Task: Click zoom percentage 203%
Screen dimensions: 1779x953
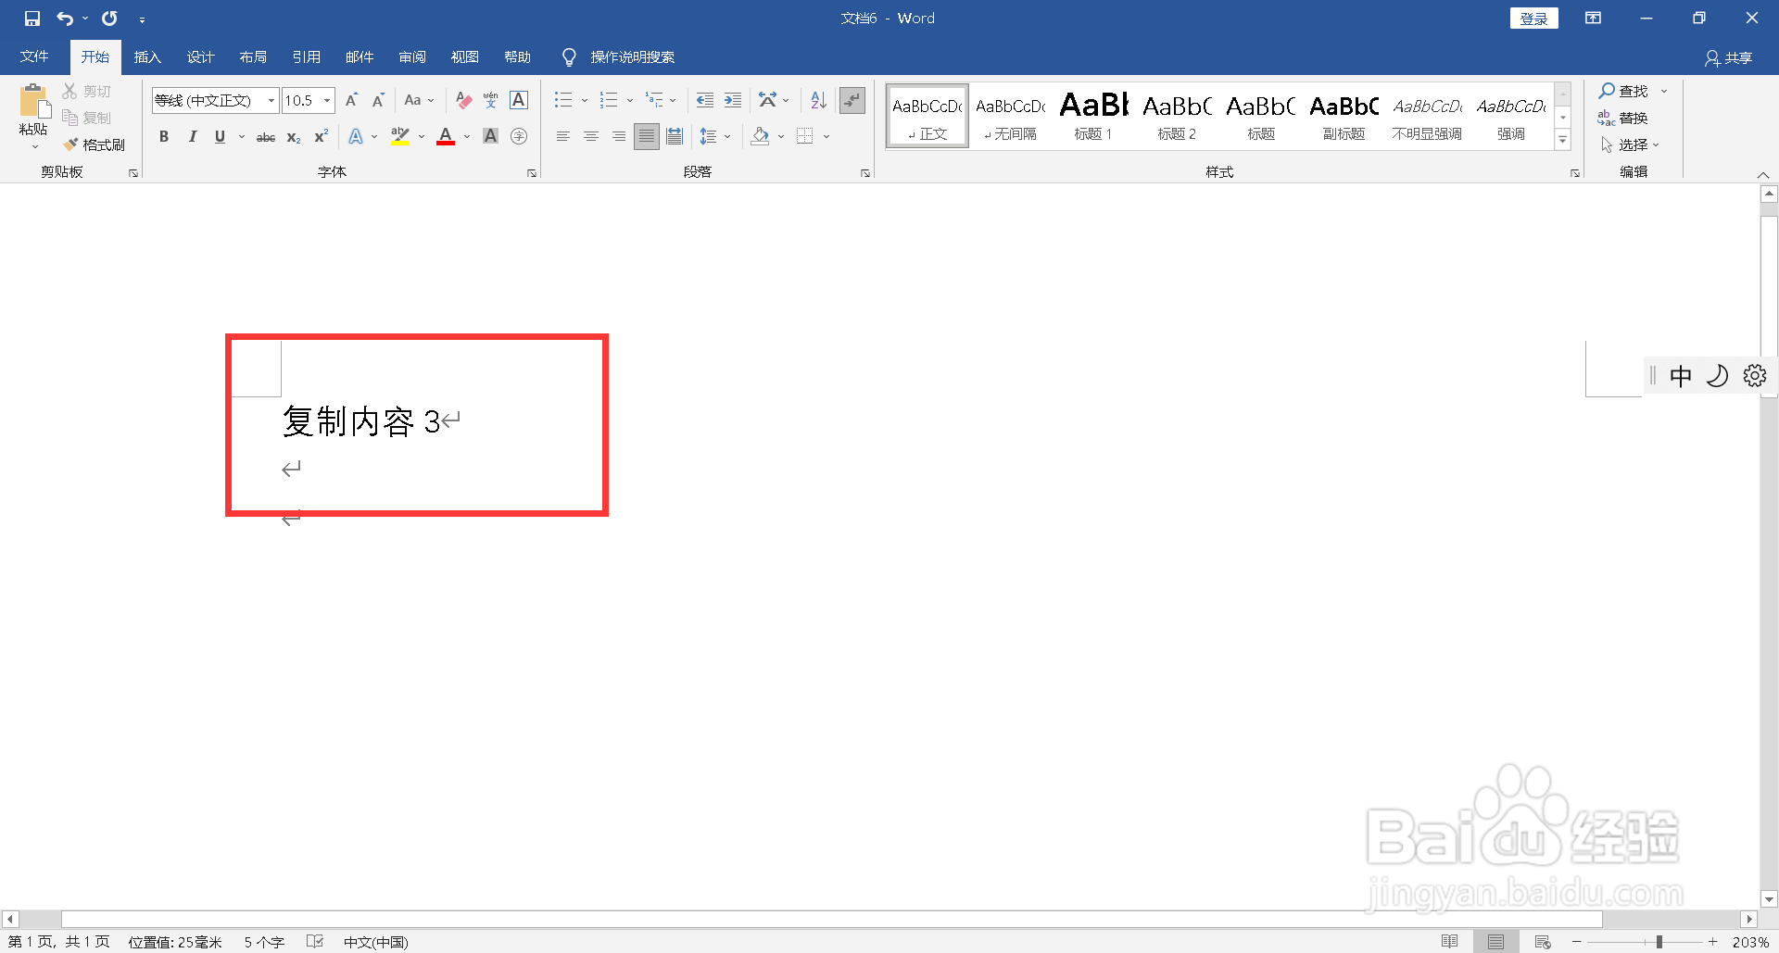Action: click(x=1750, y=942)
